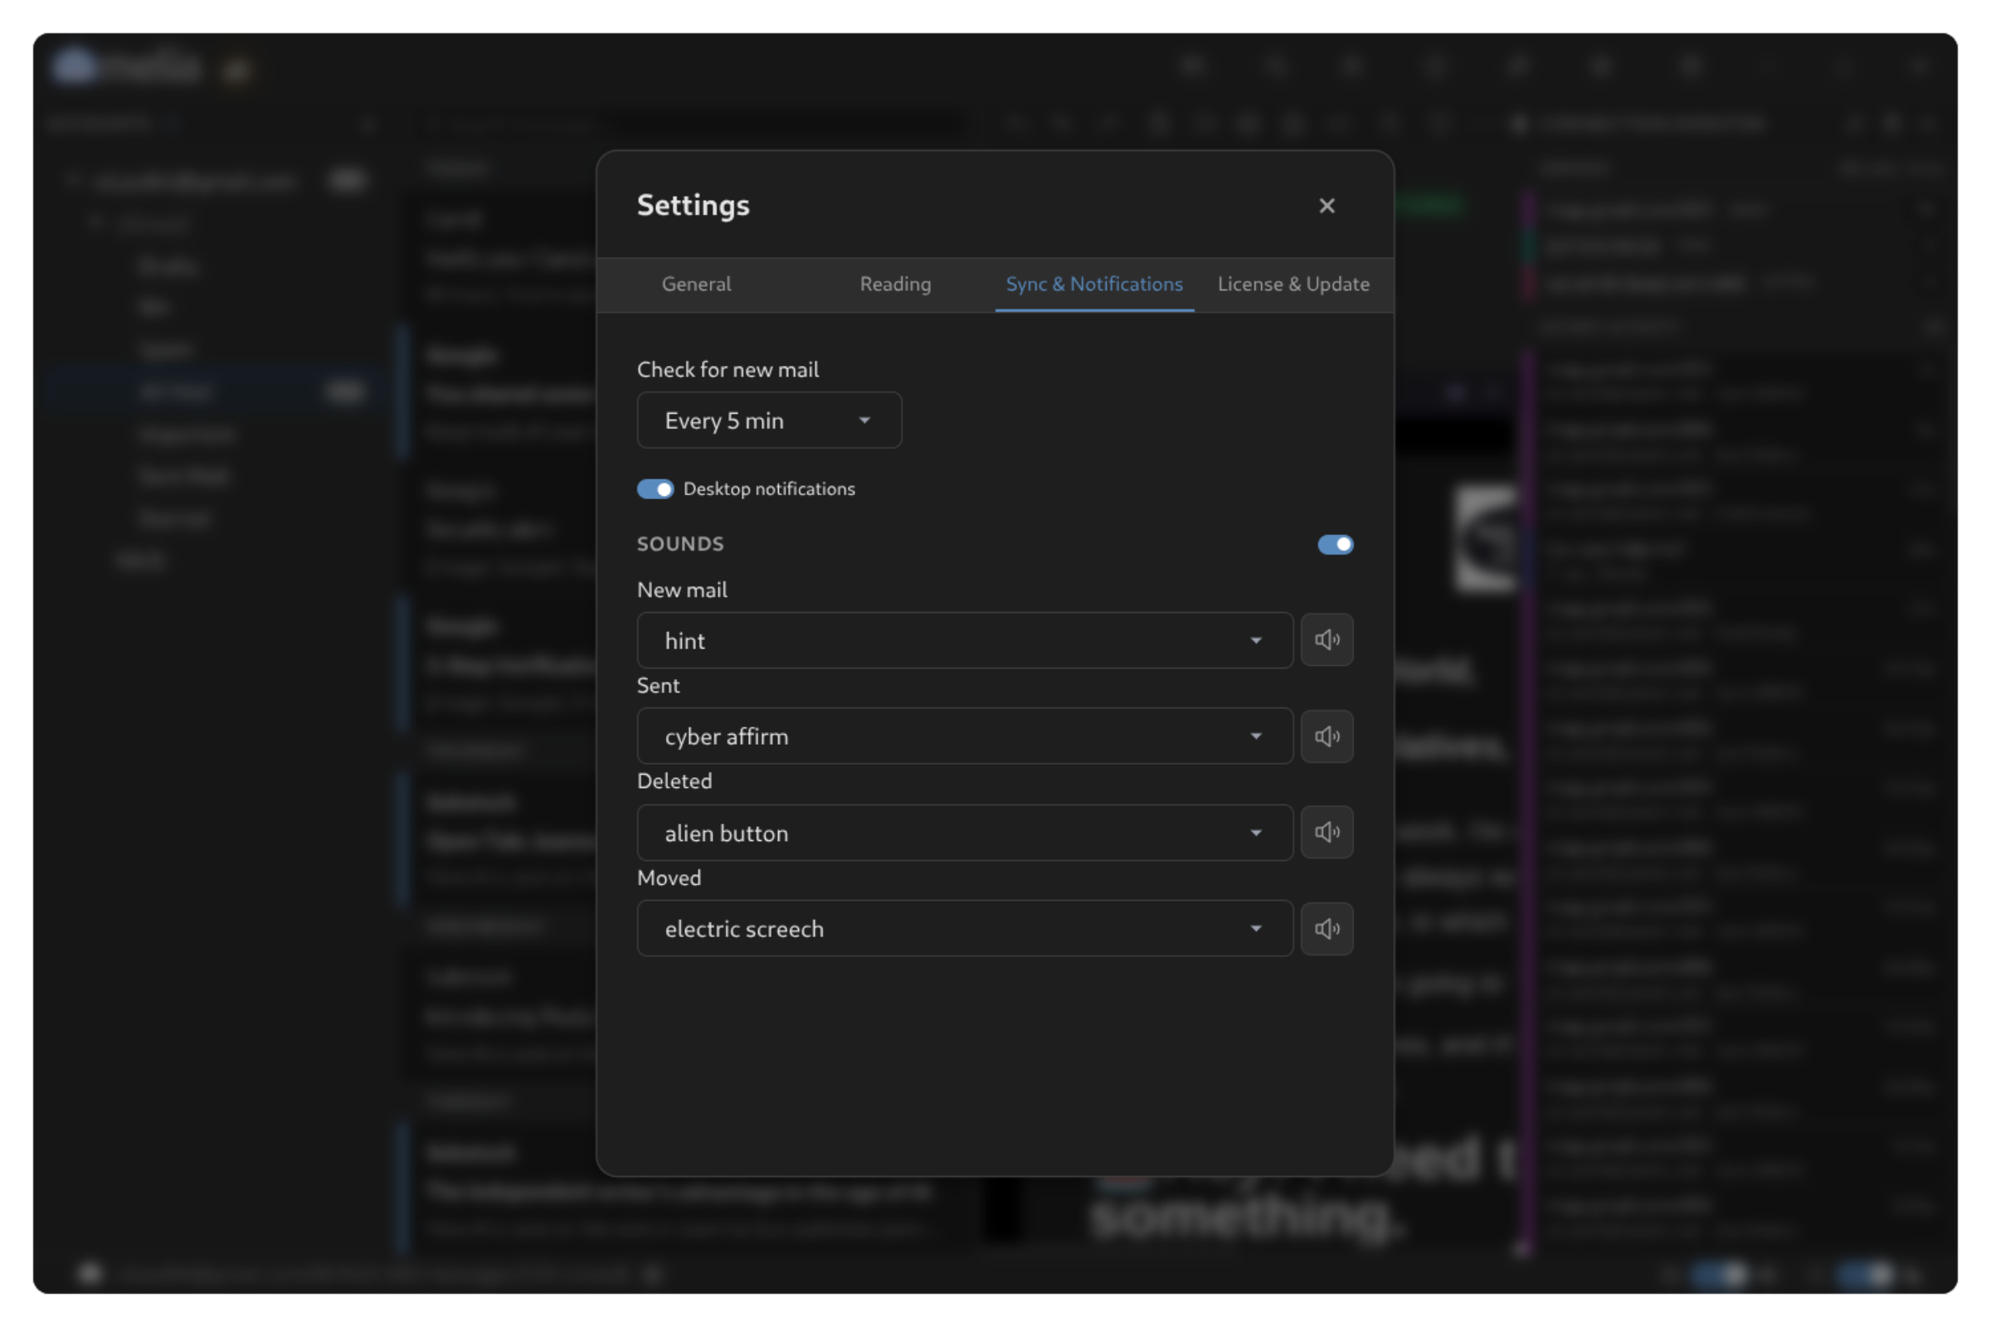Open the Sent sound dropdown showing cyber affirm

[965, 736]
